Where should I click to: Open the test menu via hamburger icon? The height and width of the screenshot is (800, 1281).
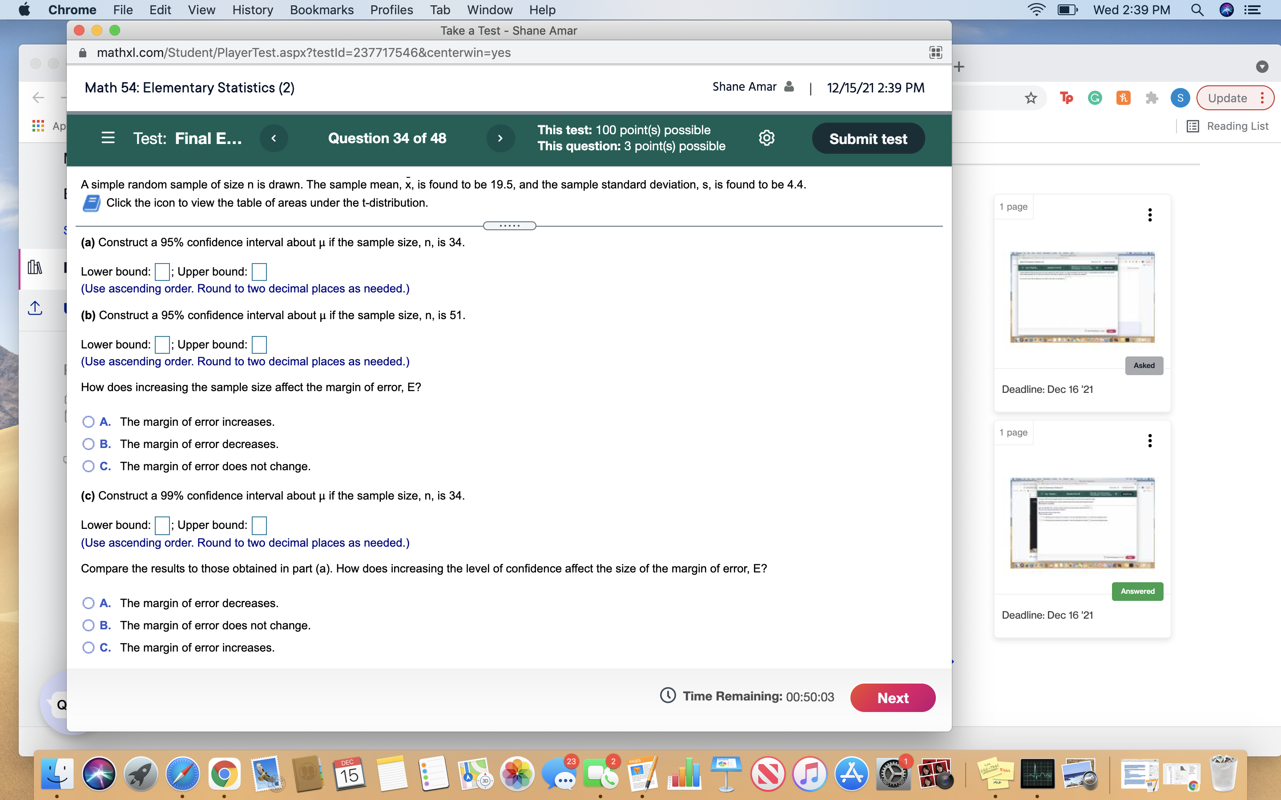[108, 138]
